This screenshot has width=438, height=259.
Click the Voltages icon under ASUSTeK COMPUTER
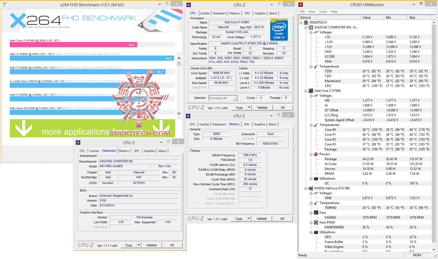pos(316,32)
